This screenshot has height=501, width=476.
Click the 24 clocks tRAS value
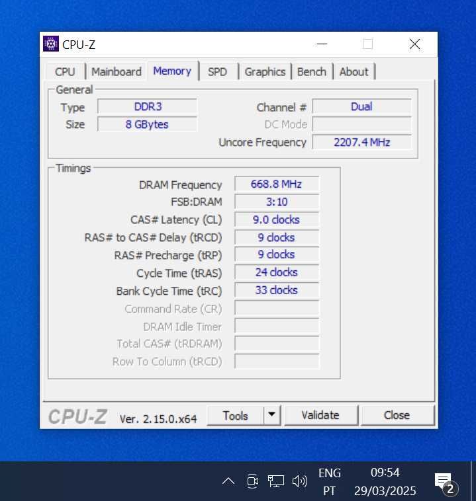(x=276, y=272)
